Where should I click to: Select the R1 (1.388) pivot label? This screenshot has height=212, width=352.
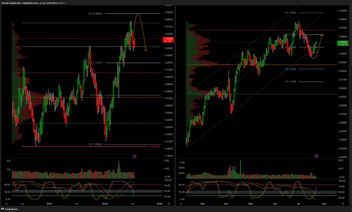coord(290,13)
